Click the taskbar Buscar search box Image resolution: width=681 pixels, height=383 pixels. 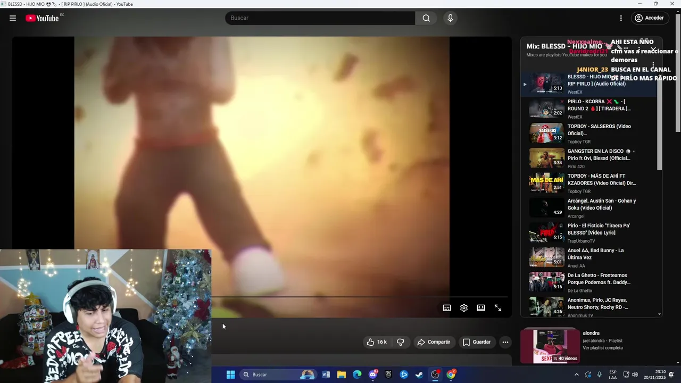(279, 374)
